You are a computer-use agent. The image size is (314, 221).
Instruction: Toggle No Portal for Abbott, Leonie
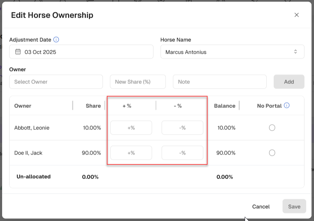272,128
